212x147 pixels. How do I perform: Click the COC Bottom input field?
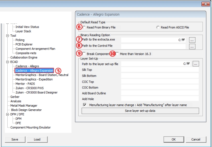point(160,87)
